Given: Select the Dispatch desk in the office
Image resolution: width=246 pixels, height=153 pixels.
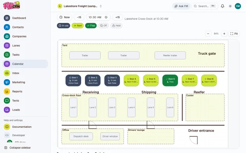Looking at the screenshot, I should [81, 136].
